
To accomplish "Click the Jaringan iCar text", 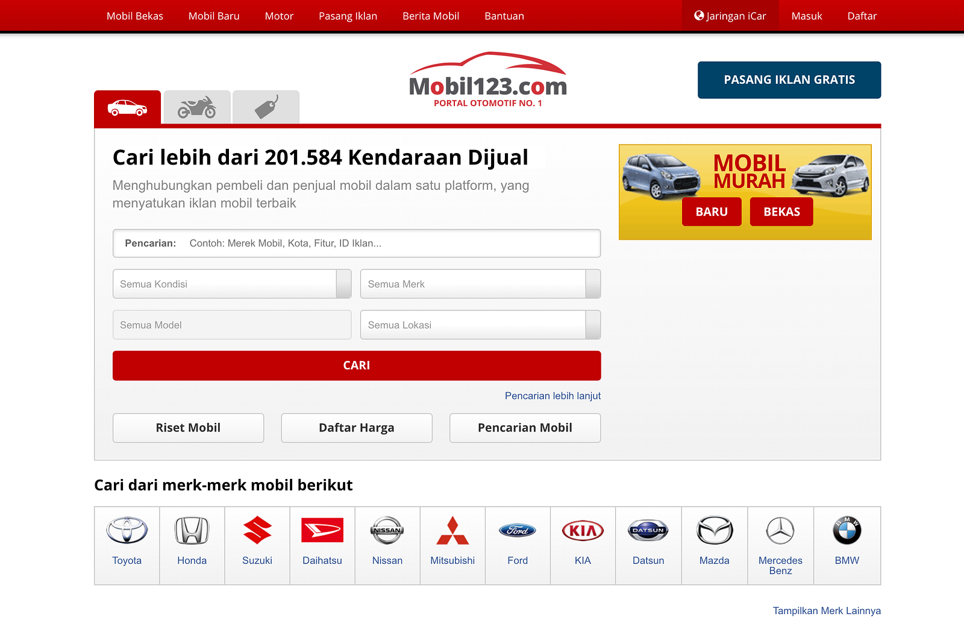I will pyautogui.click(x=736, y=16).
